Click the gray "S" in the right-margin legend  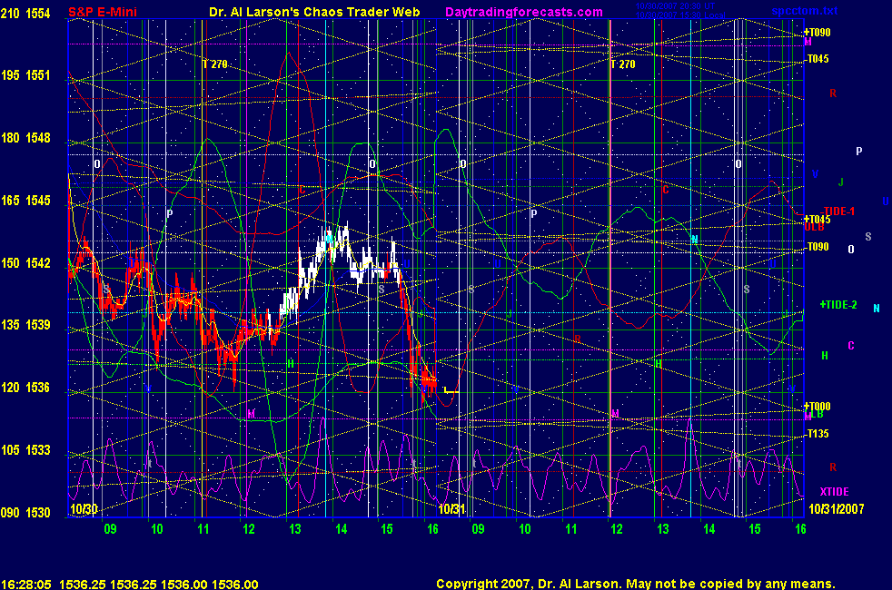point(868,237)
